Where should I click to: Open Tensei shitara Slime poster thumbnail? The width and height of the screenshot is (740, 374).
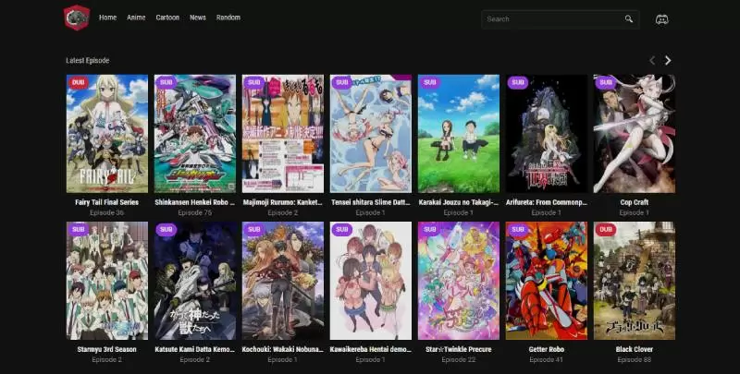point(371,134)
